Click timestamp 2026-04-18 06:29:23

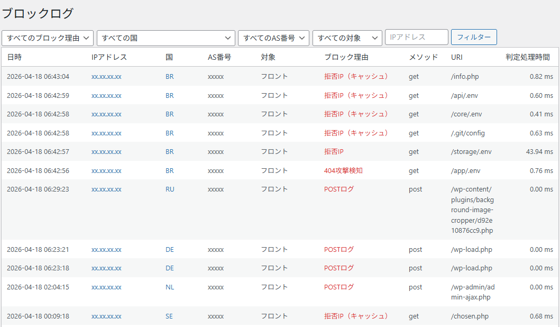click(x=38, y=189)
